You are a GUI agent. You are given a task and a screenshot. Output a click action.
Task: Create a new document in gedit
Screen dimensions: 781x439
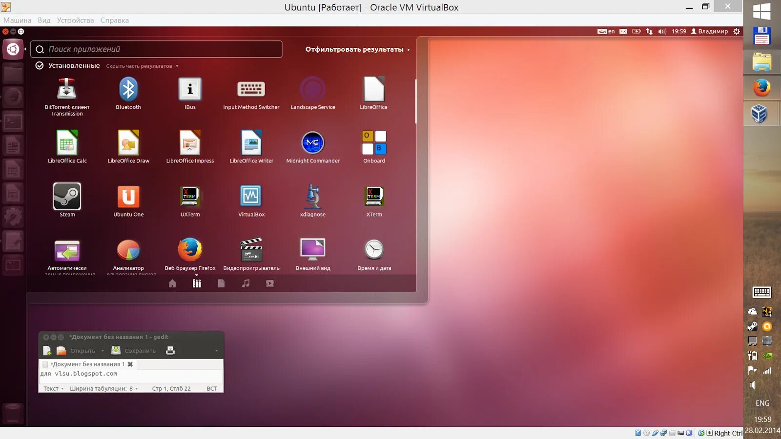[47, 351]
